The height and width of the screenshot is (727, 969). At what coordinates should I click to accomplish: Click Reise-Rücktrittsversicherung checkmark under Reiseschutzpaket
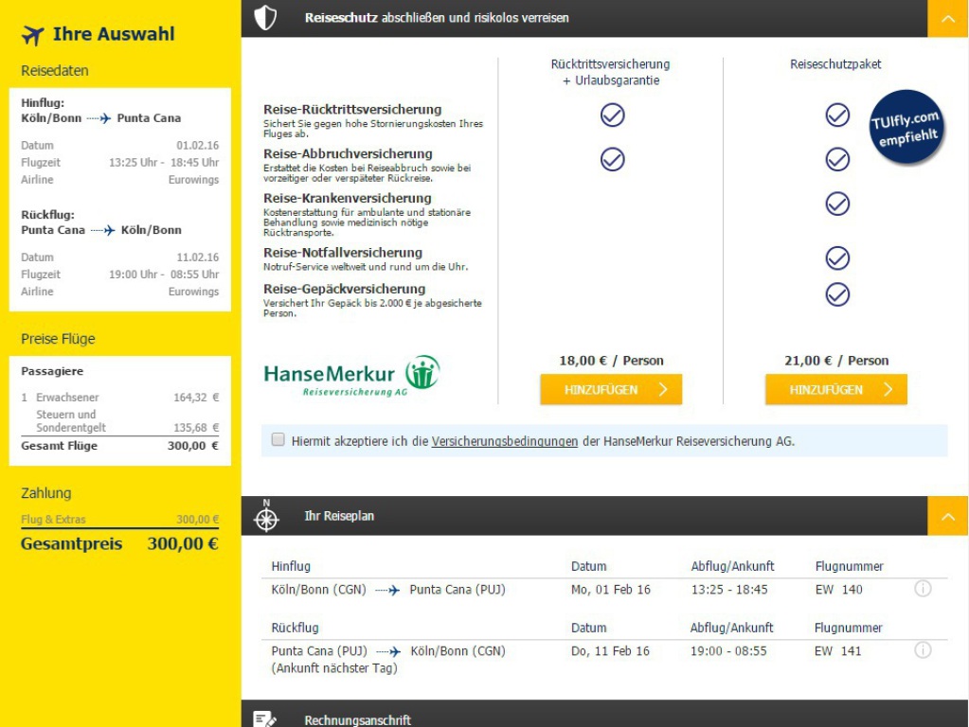[837, 115]
